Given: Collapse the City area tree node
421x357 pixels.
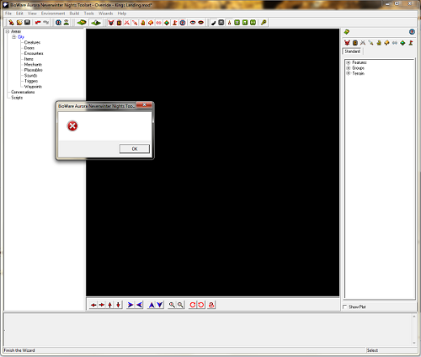Looking at the screenshot, I should (13, 37).
